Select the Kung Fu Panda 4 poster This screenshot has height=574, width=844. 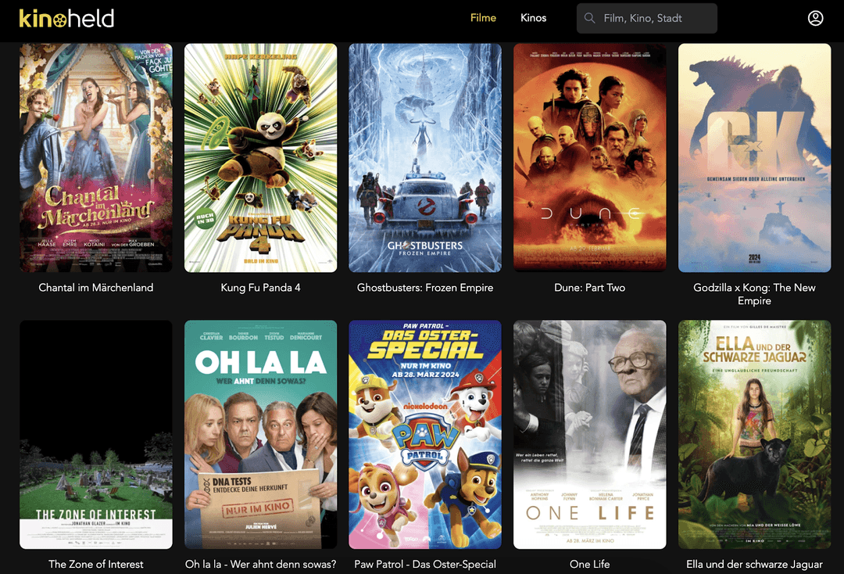[x=260, y=158]
